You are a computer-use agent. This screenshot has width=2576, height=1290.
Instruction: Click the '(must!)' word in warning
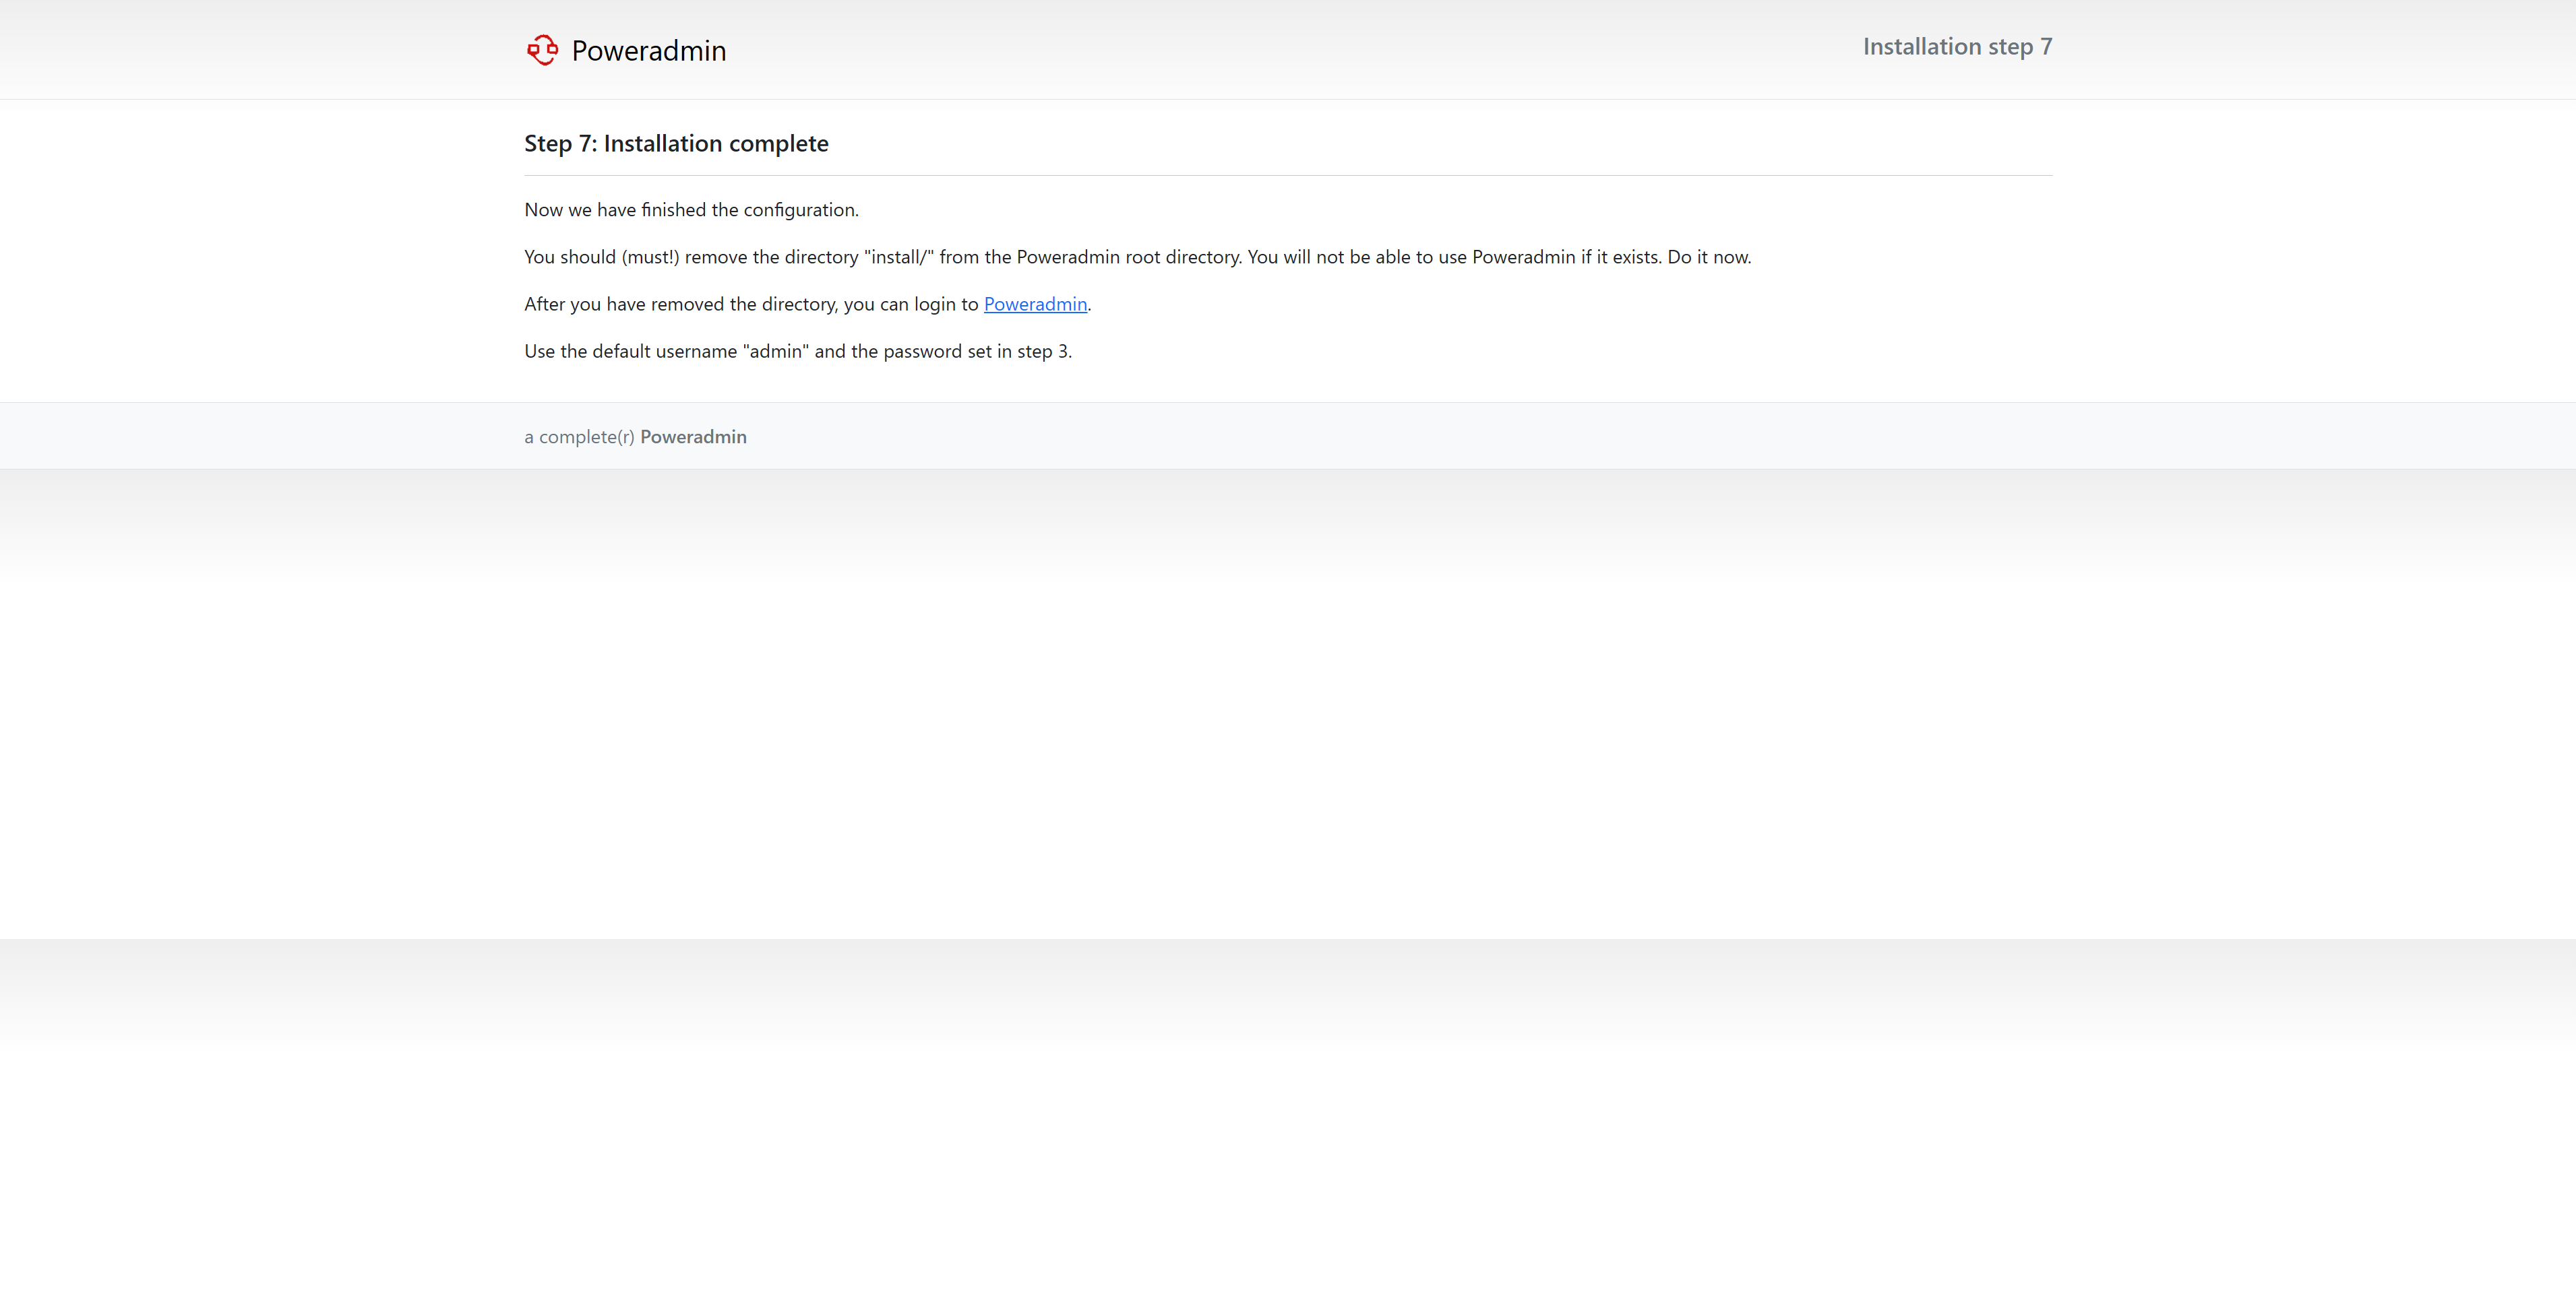click(650, 257)
